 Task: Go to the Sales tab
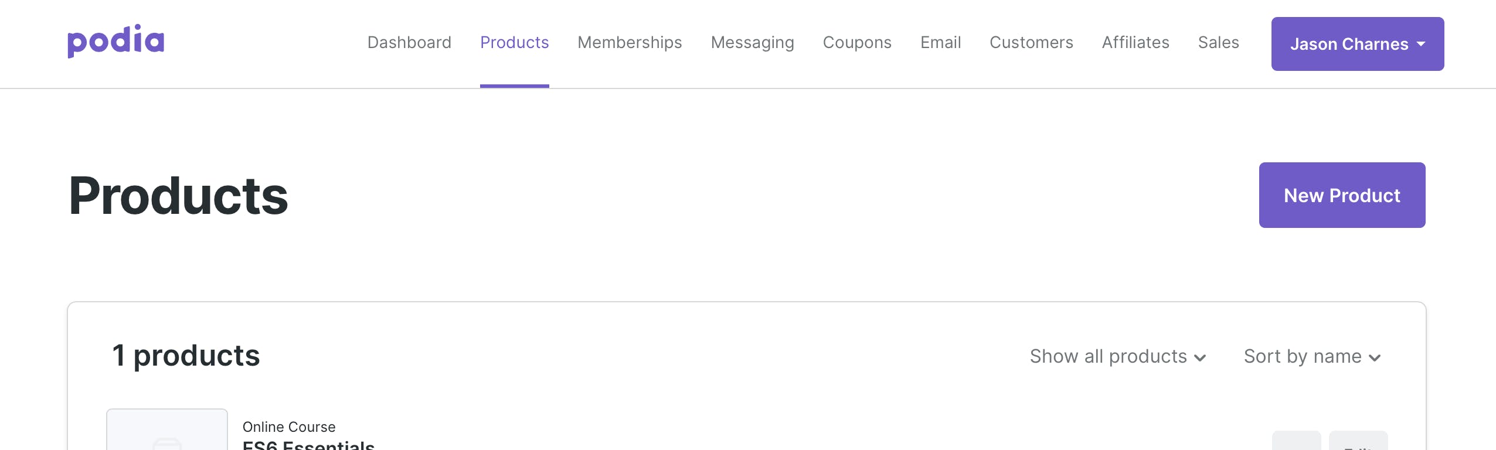[1219, 42]
